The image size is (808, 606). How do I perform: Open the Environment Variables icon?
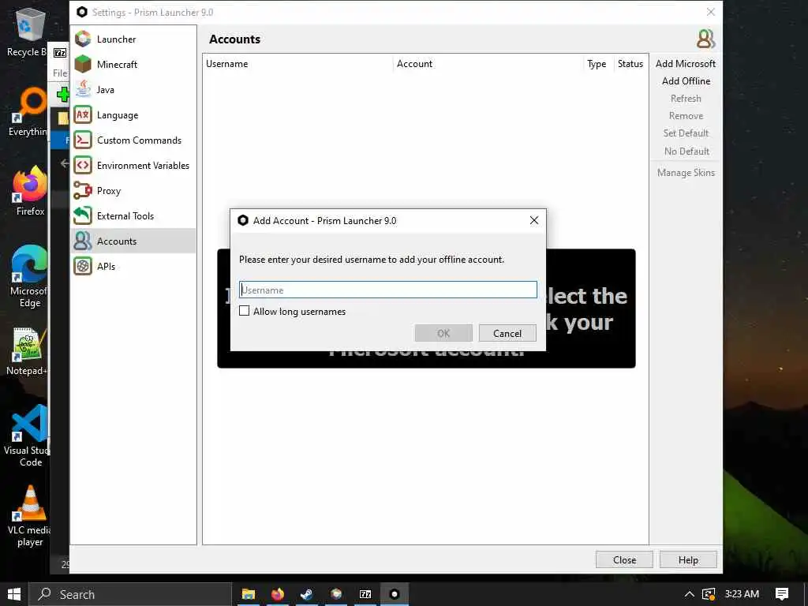[x=82, y=166]
